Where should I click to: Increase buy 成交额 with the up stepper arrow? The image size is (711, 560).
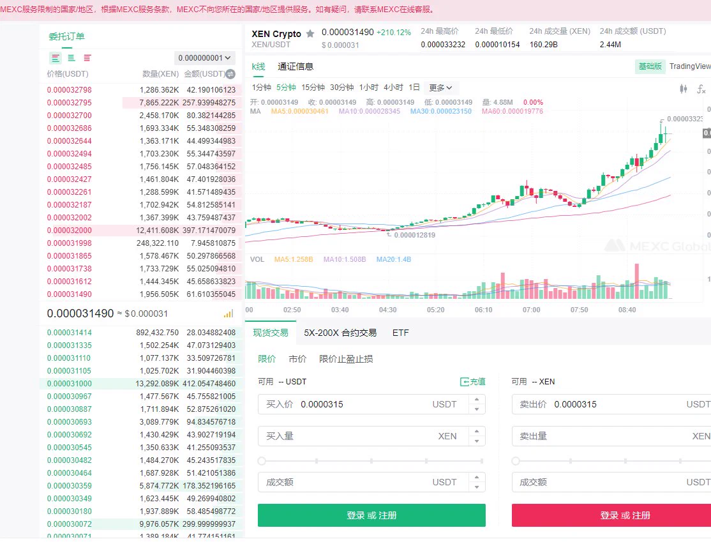point(477,478)
